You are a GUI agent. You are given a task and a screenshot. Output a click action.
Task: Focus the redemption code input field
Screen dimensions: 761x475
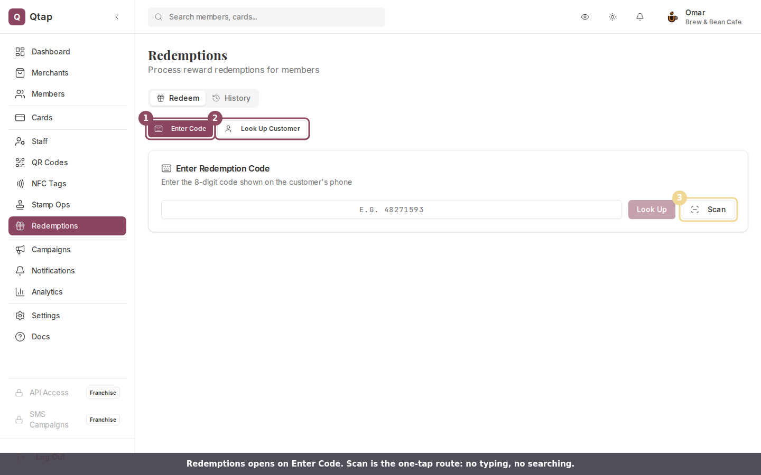392,210
